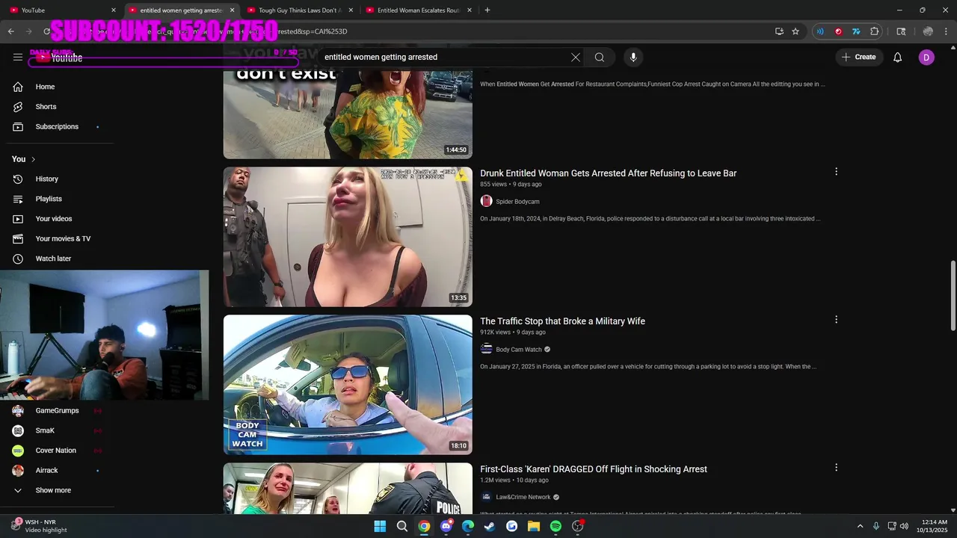957x538 pixels.
Task: Open options for Drunk Entitled Woman video
Action: (x=836, y=172)
